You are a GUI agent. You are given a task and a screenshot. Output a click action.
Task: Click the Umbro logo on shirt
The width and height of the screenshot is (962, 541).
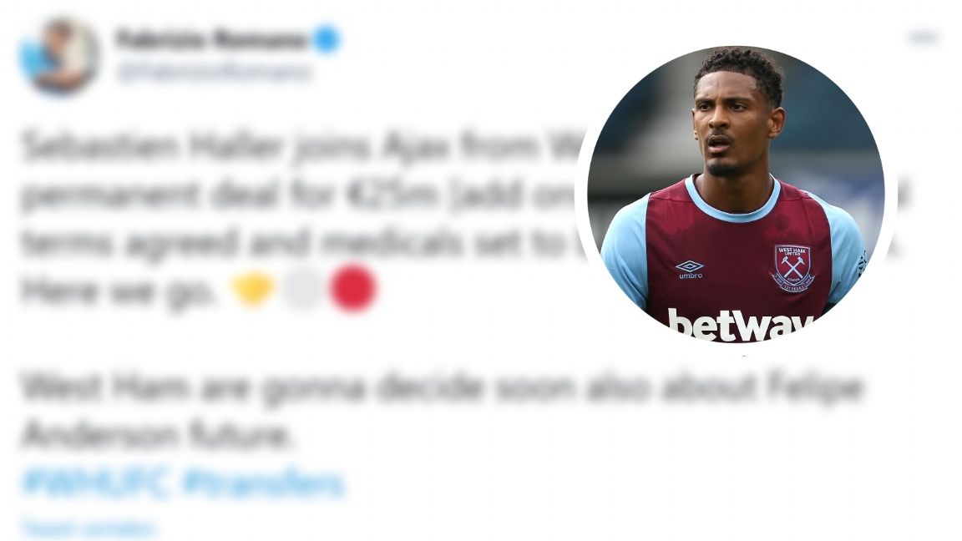coord(690,269)
